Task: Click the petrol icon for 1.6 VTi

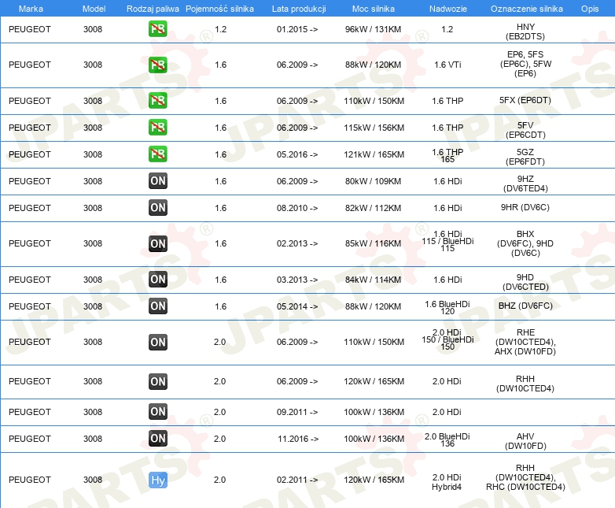Action: [x=157, y=65]
